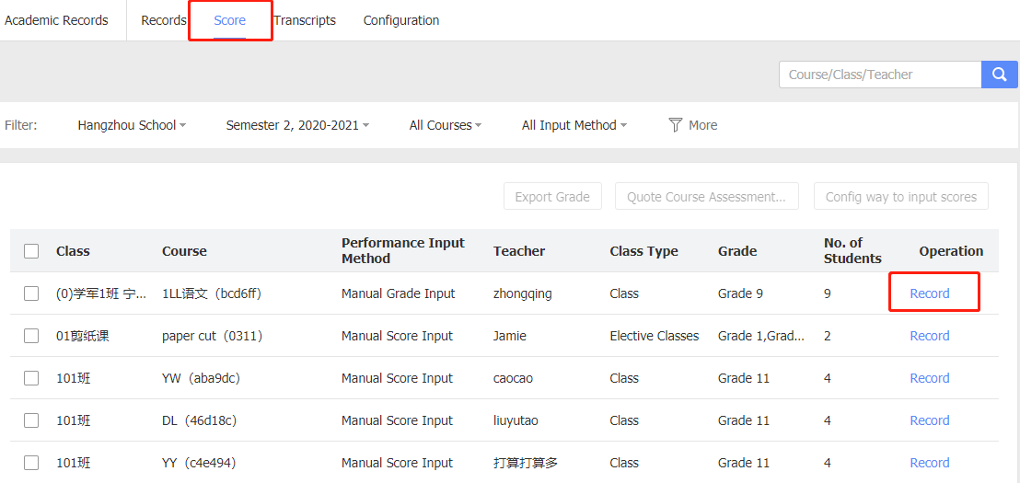1020x483 pixels.
Task: Open the Transcripts tab
Action: point(305,20)
